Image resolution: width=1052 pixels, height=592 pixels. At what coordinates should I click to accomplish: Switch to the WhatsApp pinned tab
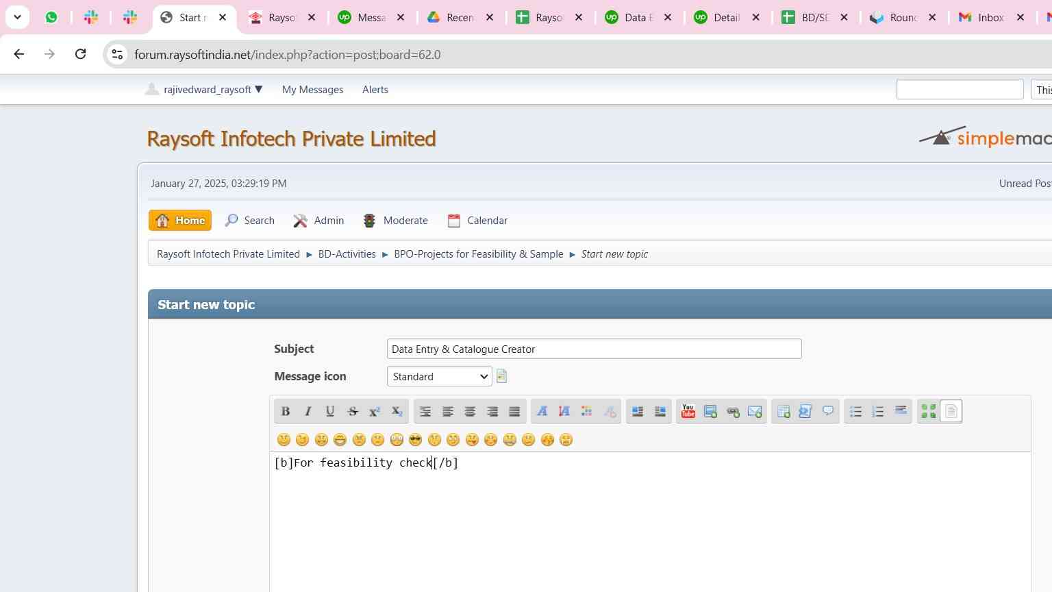click(51, 17)
